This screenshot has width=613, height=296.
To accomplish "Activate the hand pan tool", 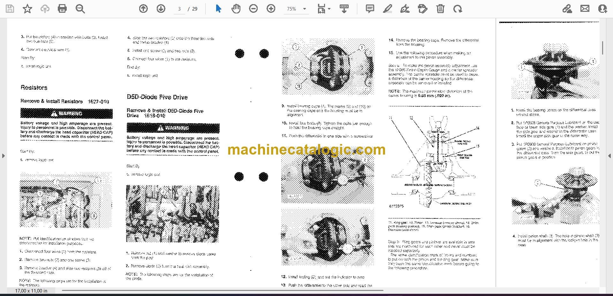I will (236, 9).
